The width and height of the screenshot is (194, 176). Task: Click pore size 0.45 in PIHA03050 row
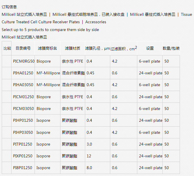[x=90, y=85]
